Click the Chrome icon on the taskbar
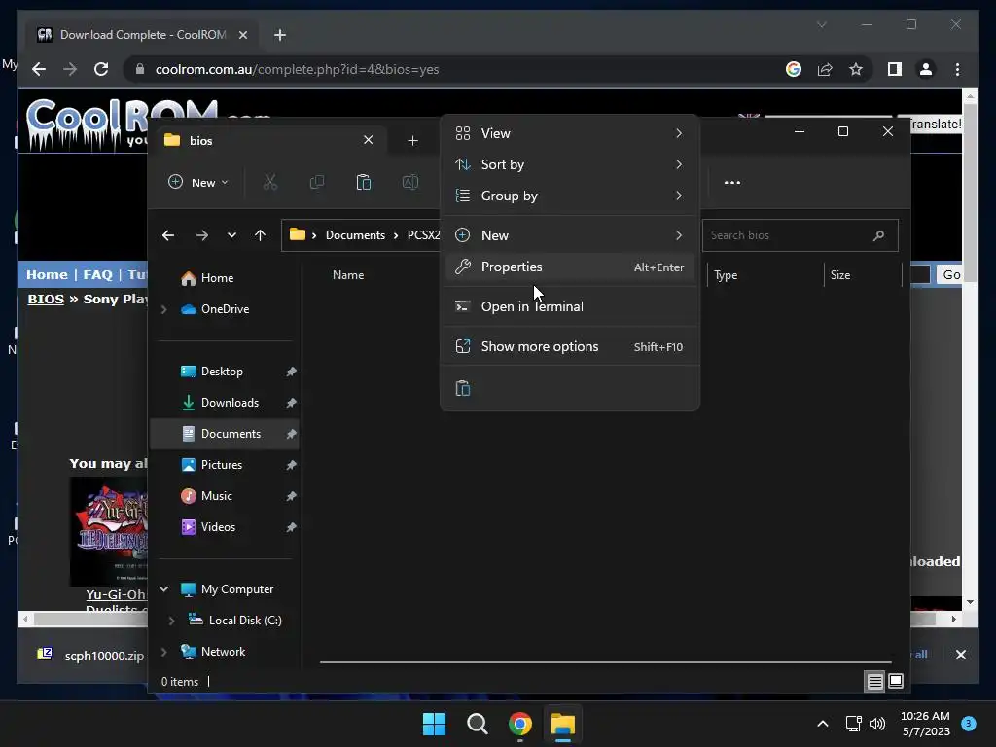996x747 pixels. 520,724
